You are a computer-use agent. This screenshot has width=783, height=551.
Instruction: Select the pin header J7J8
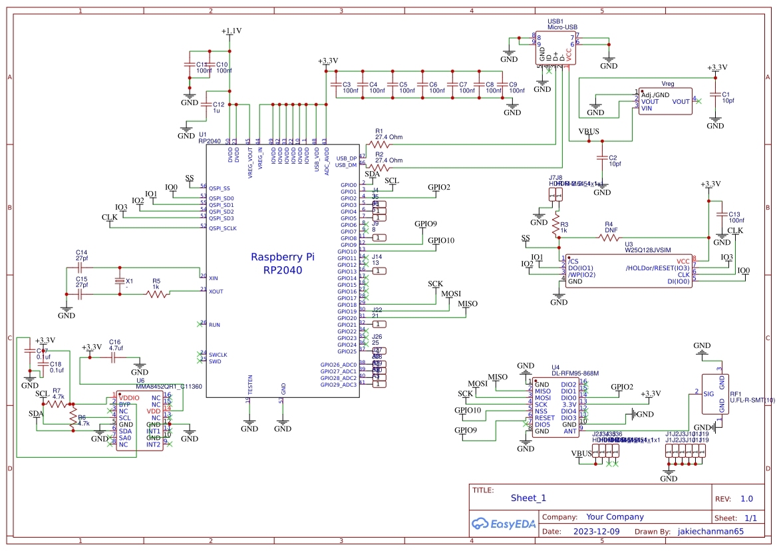(554, 194)
